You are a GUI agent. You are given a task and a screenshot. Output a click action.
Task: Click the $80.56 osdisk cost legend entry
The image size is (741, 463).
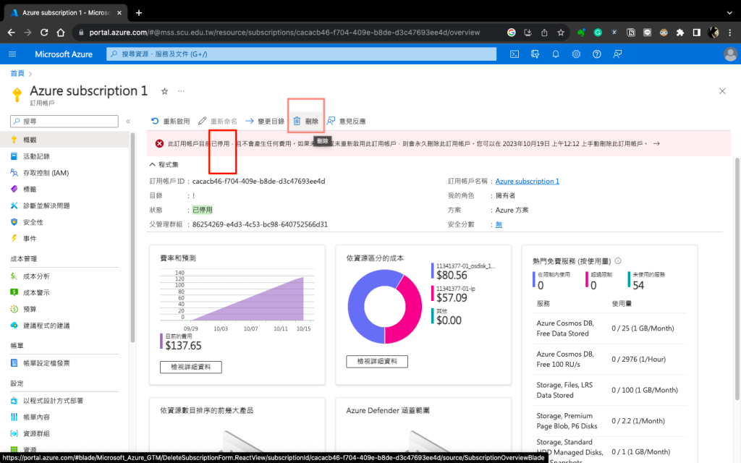coord(463,271)
